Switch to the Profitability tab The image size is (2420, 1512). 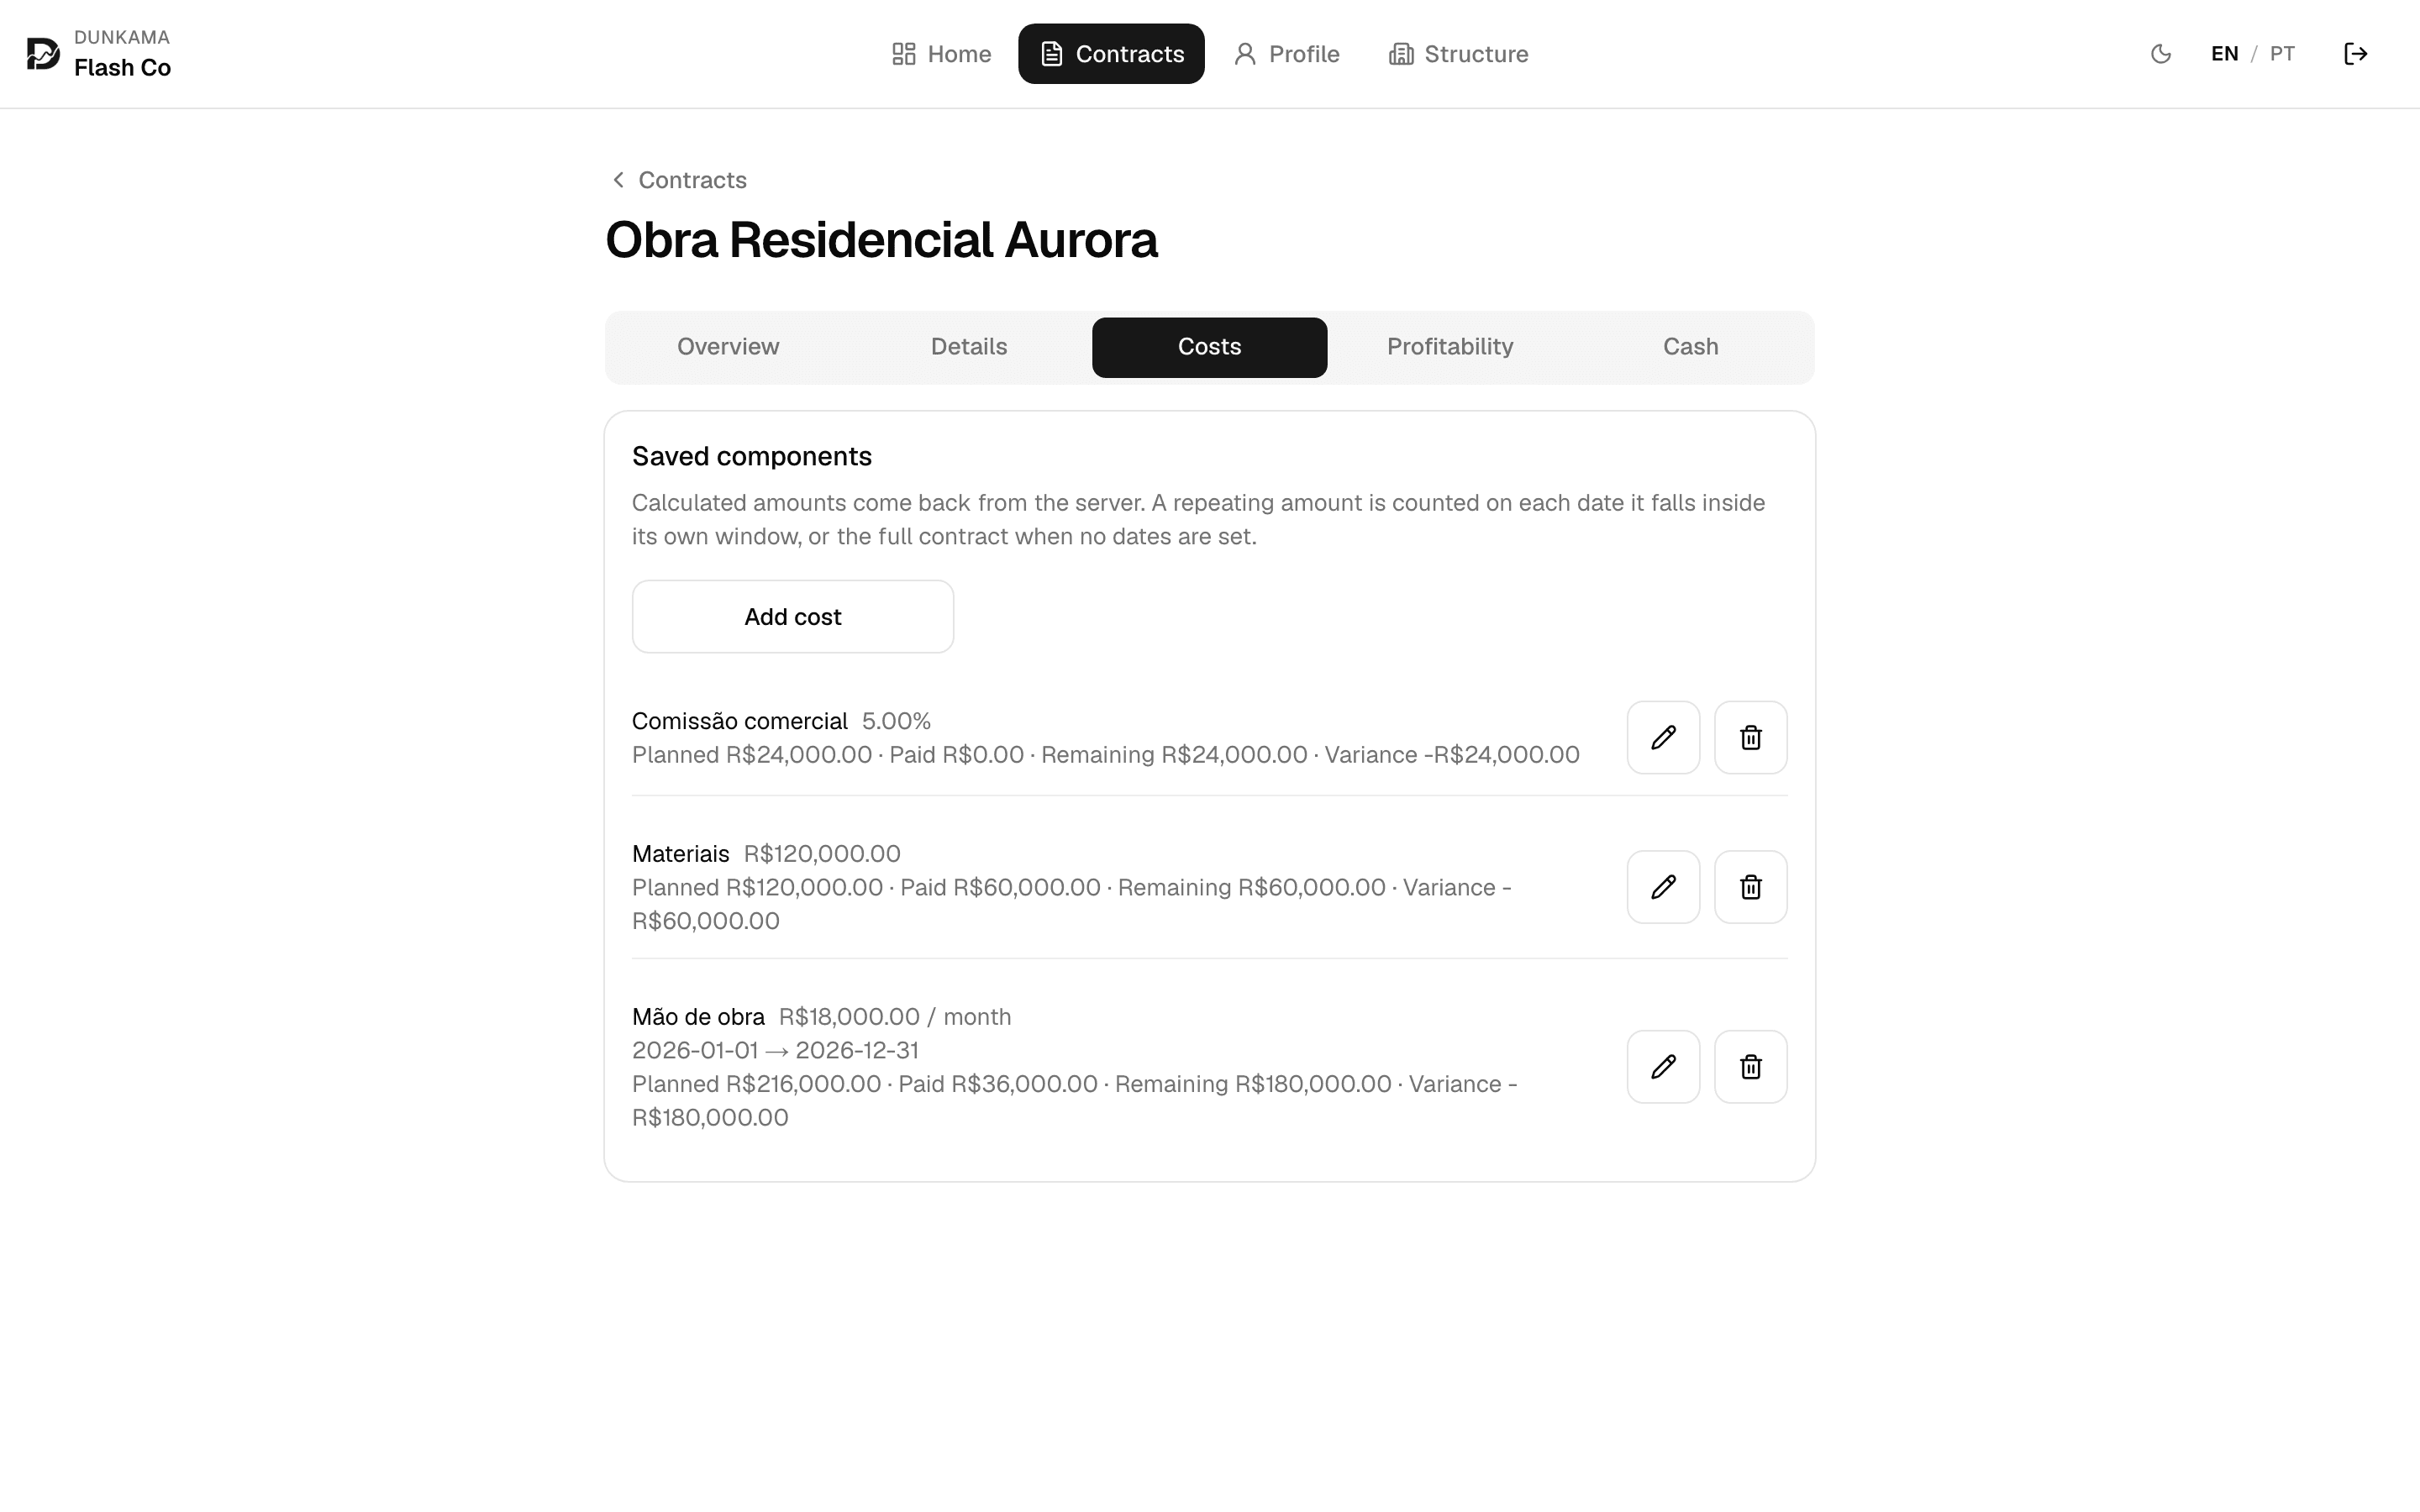(x=1450, y=347)
